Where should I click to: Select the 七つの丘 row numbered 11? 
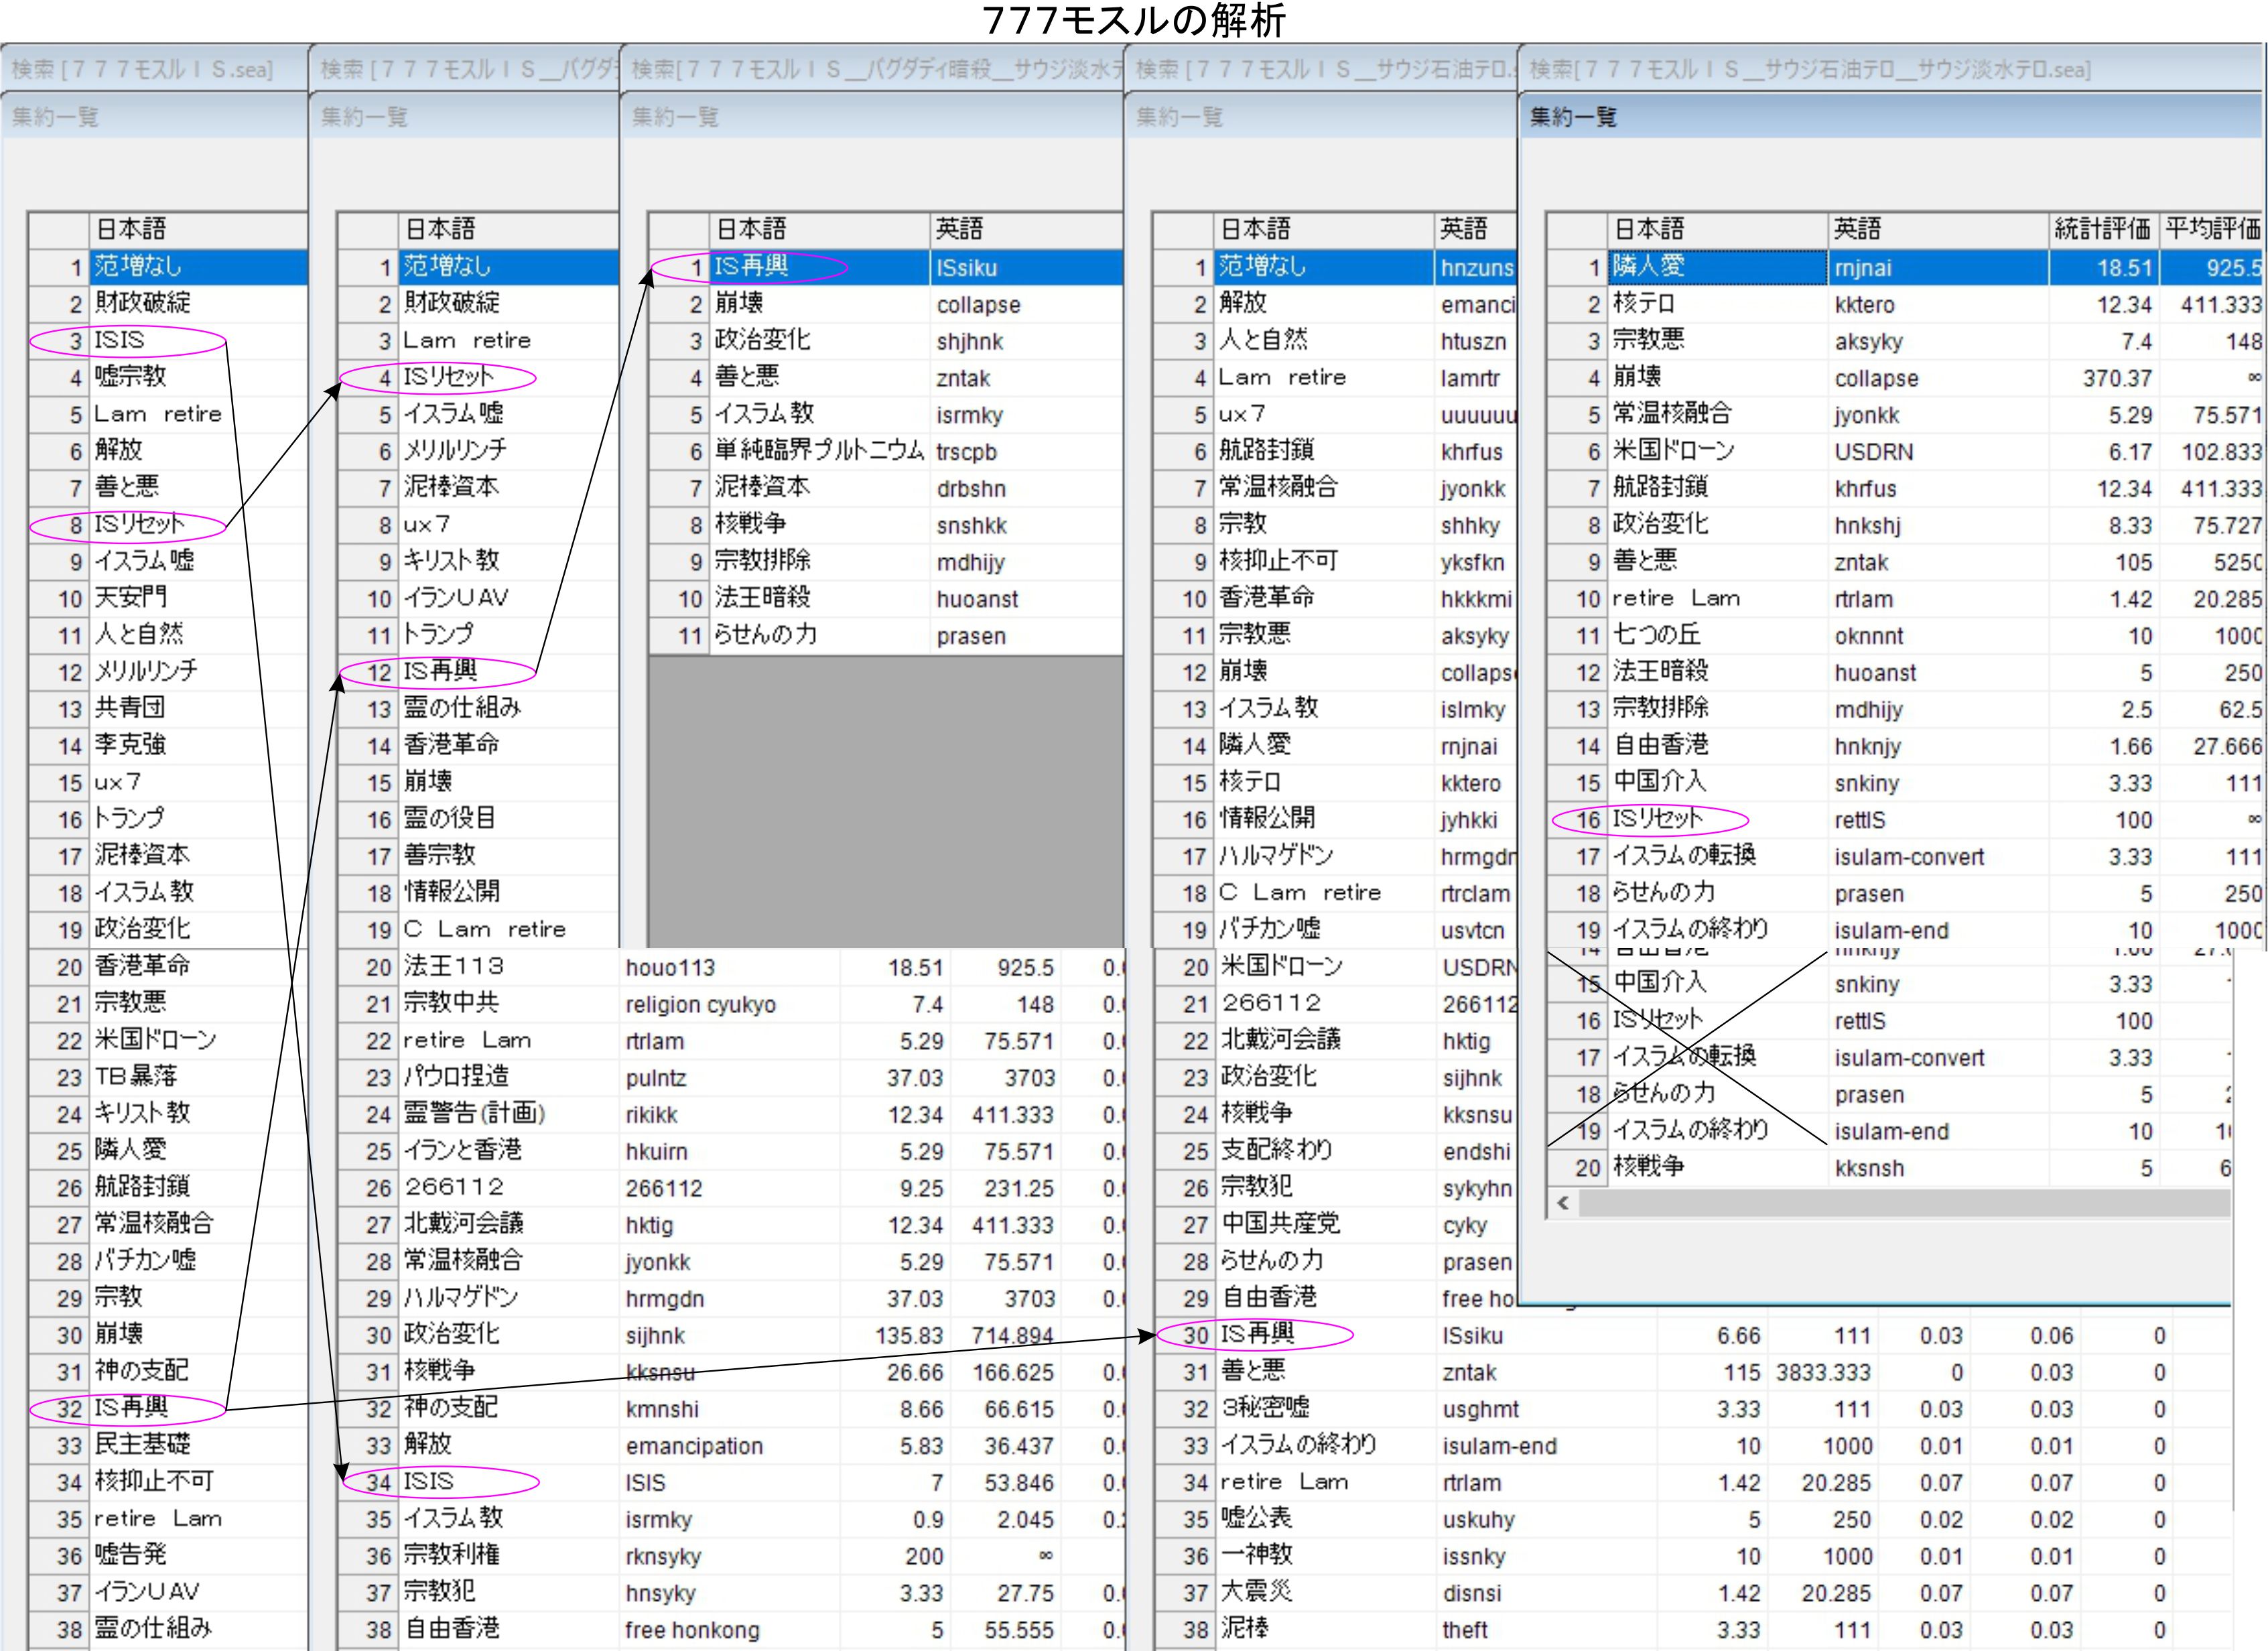pyautogui.click(x=1656, y=635)
